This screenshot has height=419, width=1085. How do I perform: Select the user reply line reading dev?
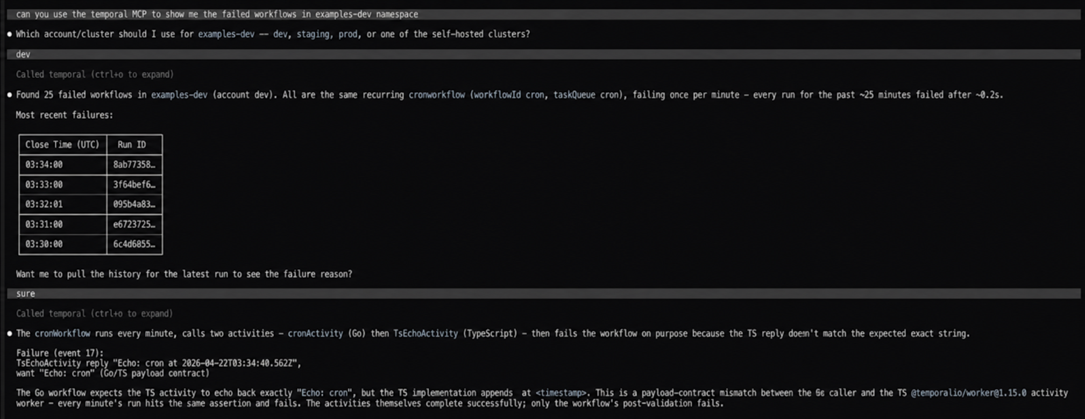543,54
